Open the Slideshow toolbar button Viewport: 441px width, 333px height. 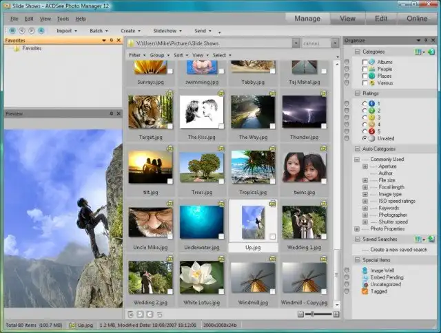[x=166, y=31]
